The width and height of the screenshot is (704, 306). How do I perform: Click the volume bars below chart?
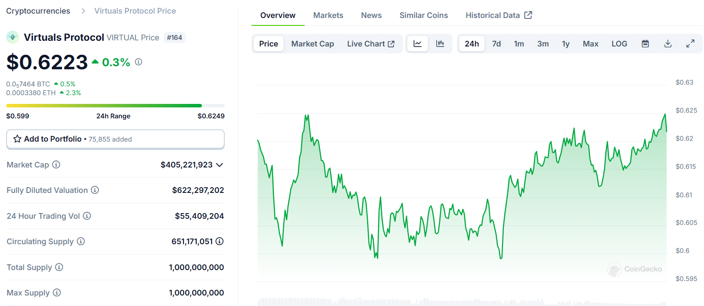(462, 301)
